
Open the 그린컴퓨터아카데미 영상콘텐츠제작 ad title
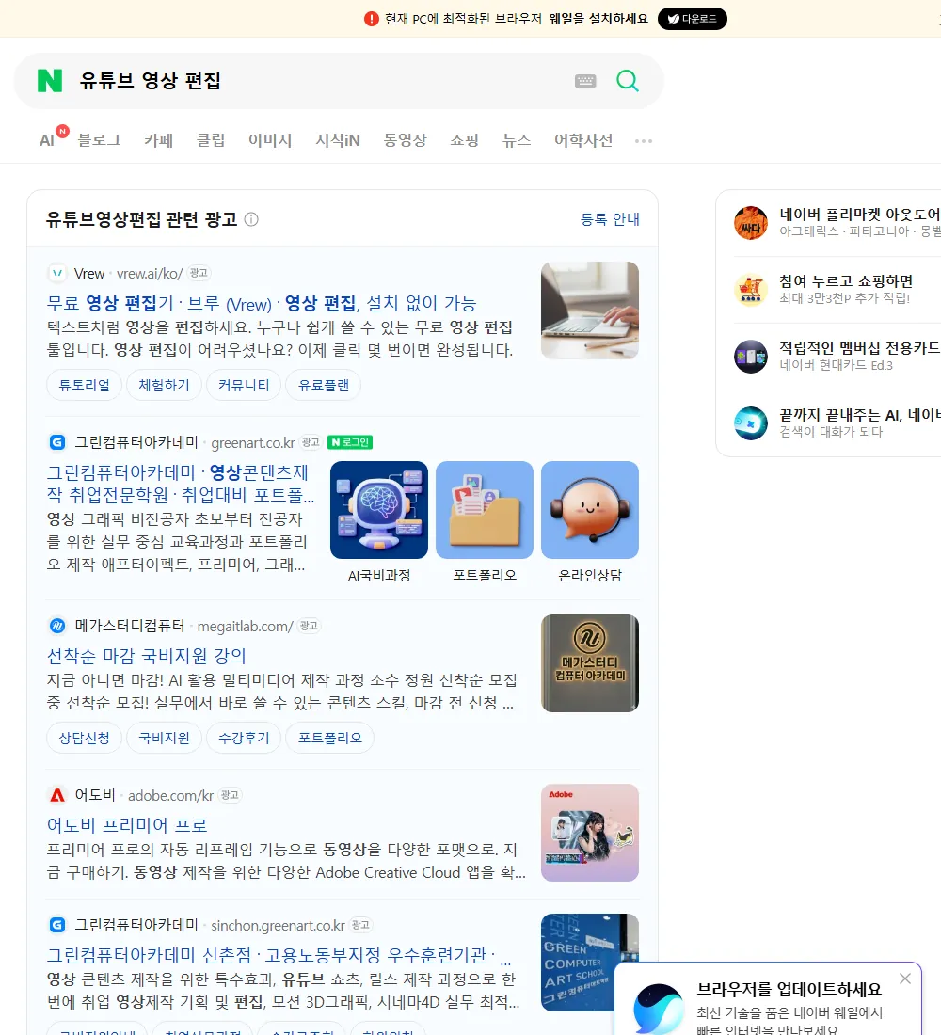(x=181, y=484)
